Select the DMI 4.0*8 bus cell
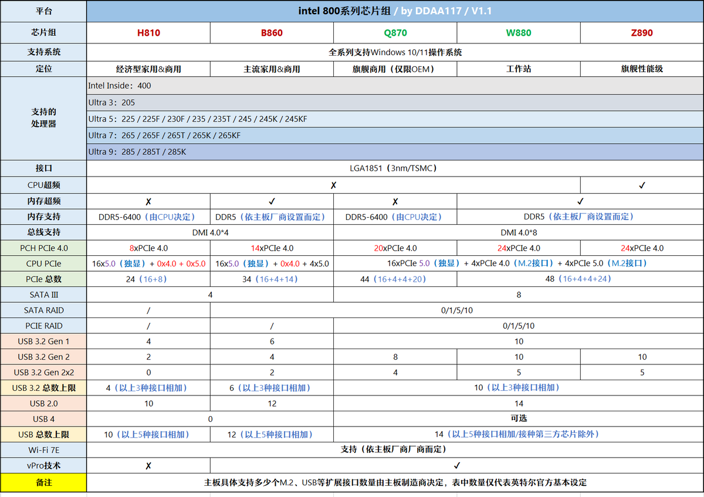Screen dimensions: 704x497 pos(519,232)
